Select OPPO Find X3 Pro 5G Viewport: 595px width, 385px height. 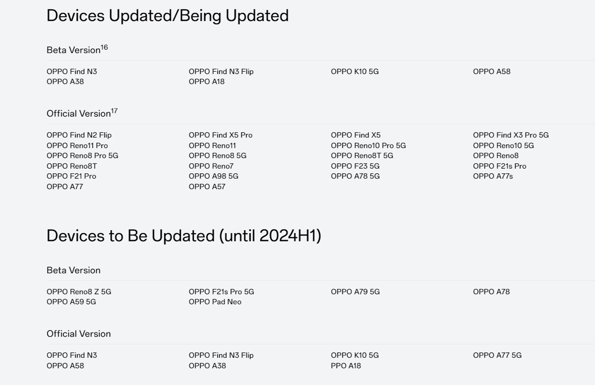point(511,135)
